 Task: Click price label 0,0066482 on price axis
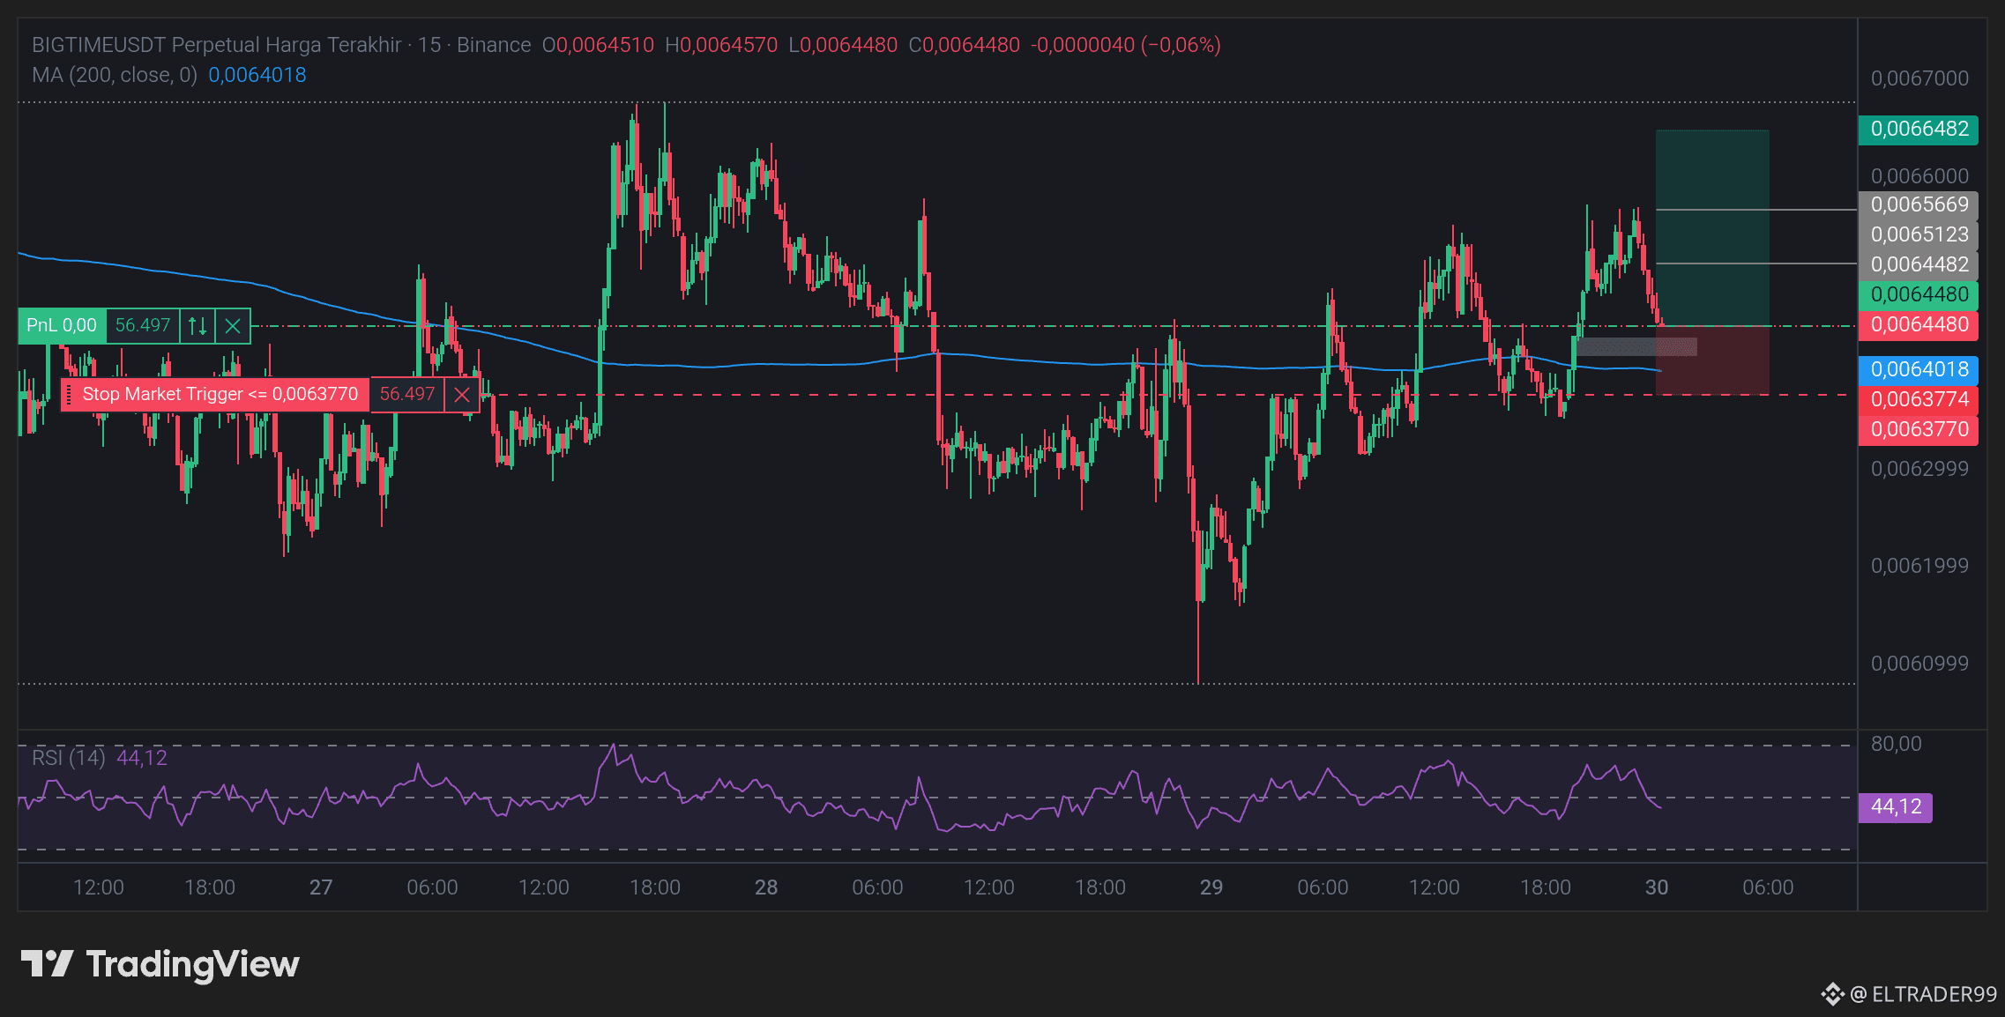pos(1919,130)
